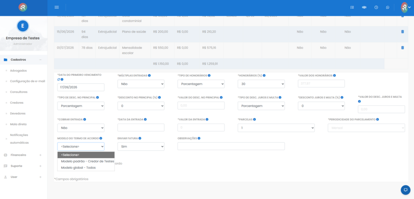Open the chat support bubble

coord(406,190)
